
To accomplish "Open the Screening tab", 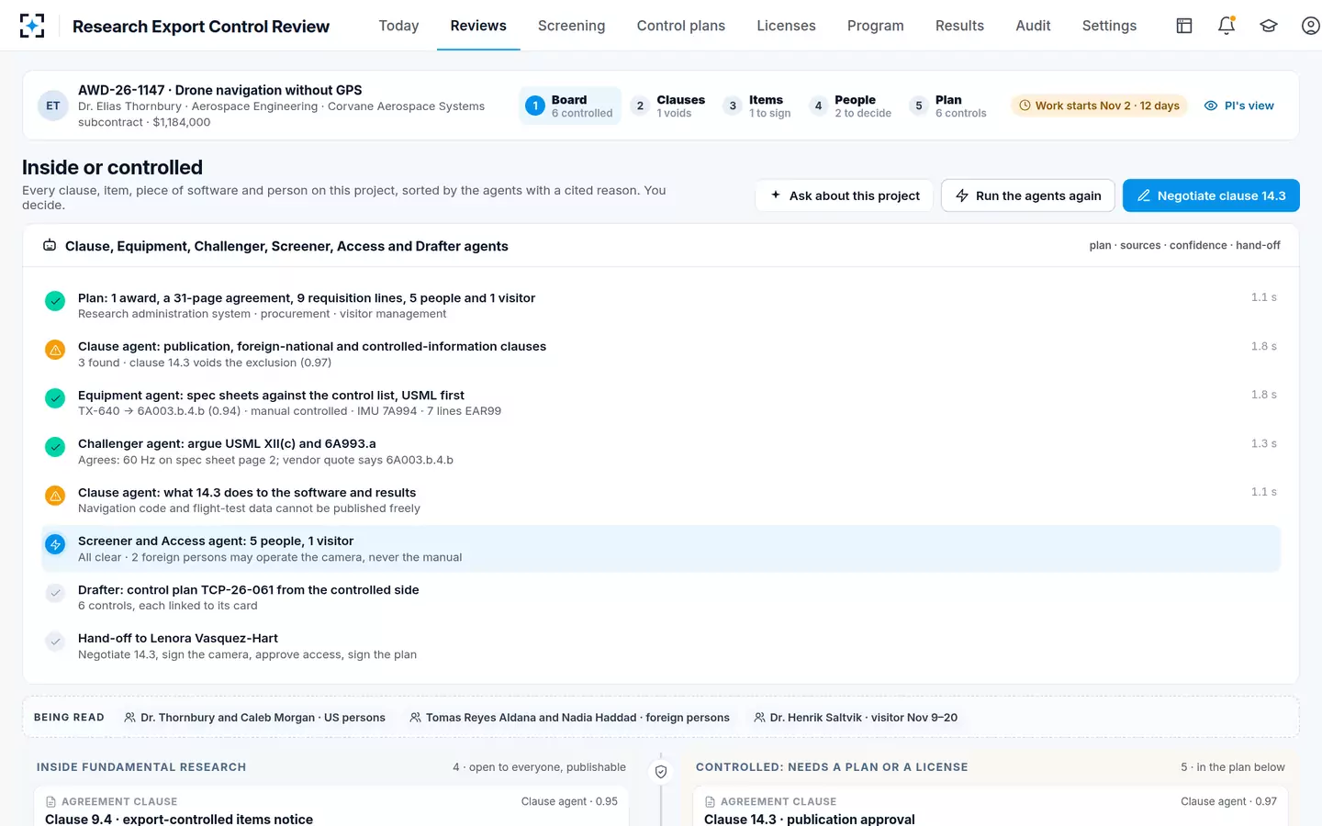I will coord(571,26).
